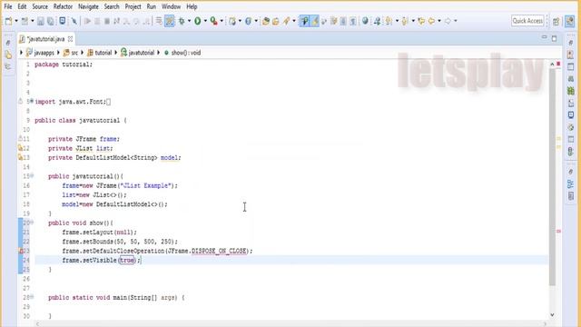Click the editor vertical scrollbar thumb

pyautogui.click(x=552, y=177)
